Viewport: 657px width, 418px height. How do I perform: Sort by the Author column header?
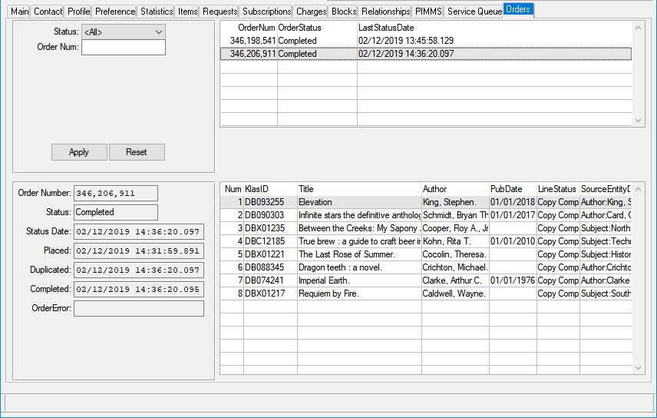tap(454, 189)
